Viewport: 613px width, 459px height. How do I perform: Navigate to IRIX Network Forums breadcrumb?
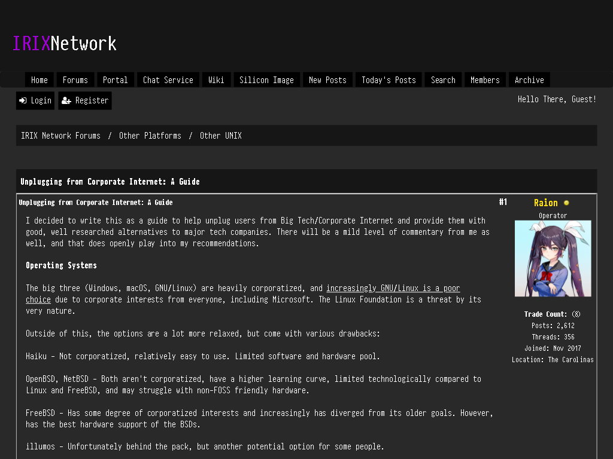click(x=60, y=136)
